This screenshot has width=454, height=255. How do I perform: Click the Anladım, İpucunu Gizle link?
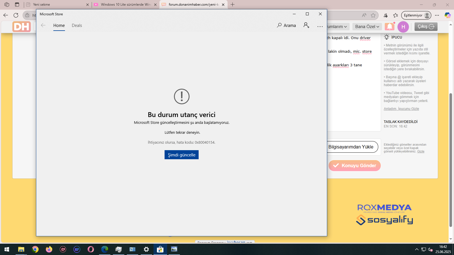pyautogui.click(x=401, y=109)
